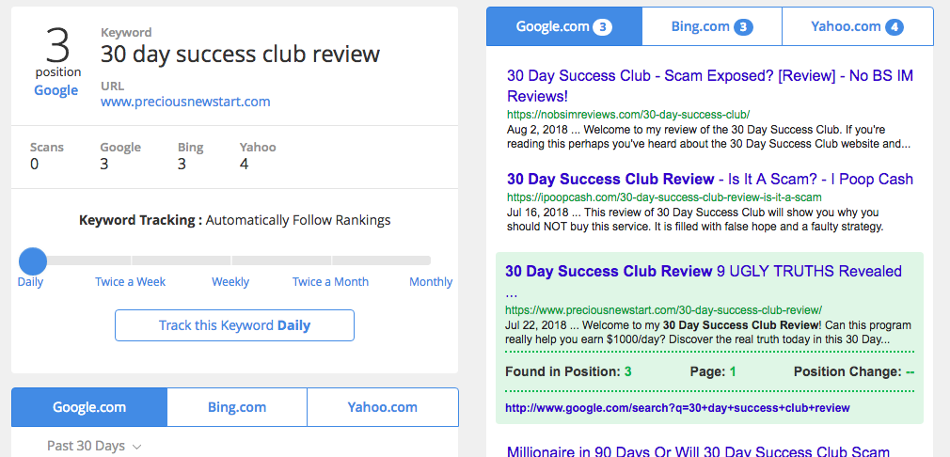
Task: Pick Twice a Month tracking option
Action: (330, 281)
